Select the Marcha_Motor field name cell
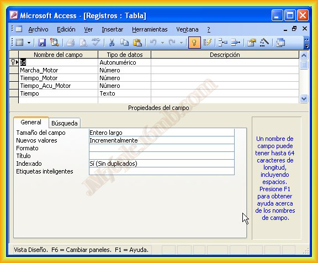Viewport: 318px width, 263px height. [58, 70]
